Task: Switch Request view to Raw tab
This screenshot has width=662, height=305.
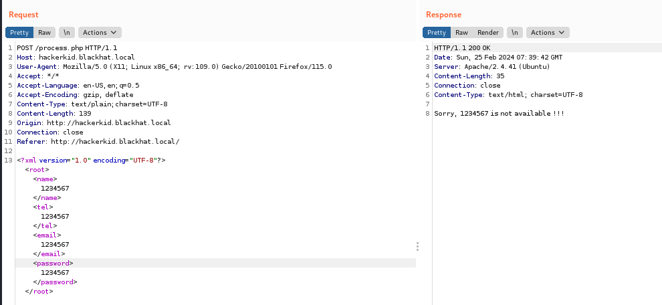Action: click(x=44, y=33)
